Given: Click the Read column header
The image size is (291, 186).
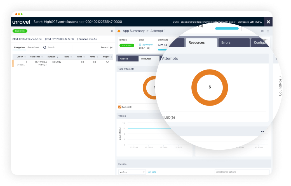Looking at the screenshot, I should pyautogui.click(x=80, y=57).
